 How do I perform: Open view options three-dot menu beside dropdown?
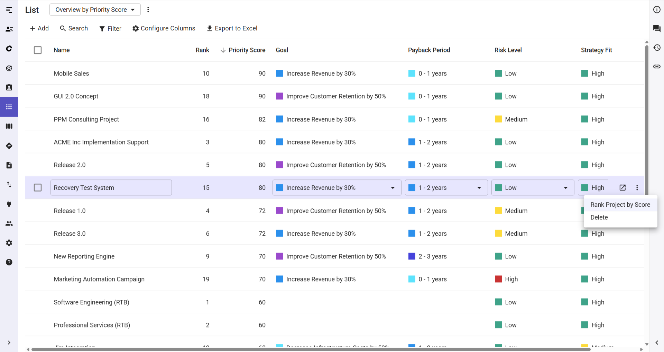point(148,10)
